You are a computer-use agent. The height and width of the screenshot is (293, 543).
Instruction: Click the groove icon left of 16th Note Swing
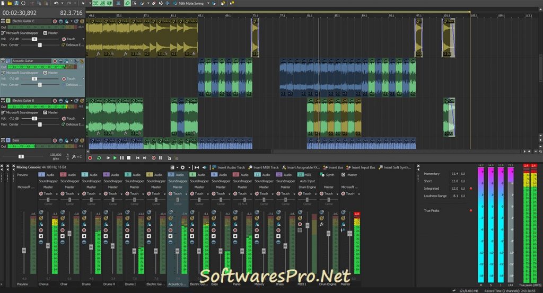coord(175,3)
